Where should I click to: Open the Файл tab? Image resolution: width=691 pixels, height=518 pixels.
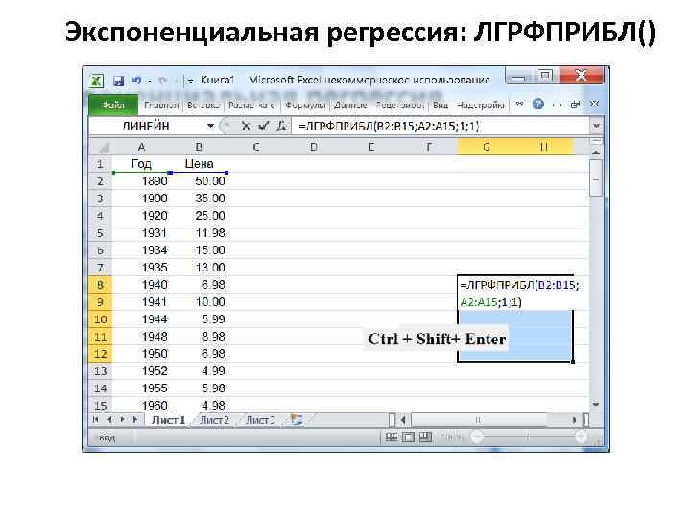pyautogui.click(x=113, y=105)
